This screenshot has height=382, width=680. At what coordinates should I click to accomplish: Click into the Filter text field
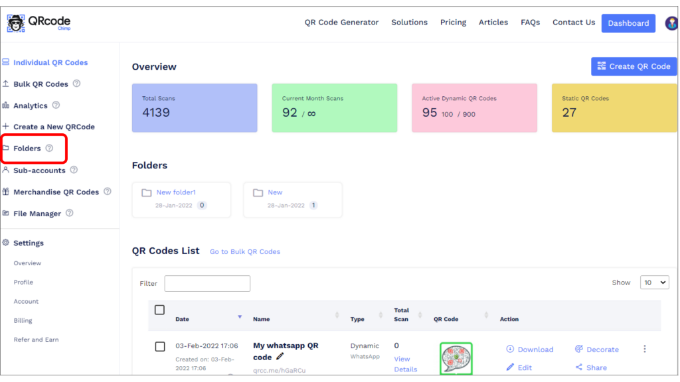207,283
